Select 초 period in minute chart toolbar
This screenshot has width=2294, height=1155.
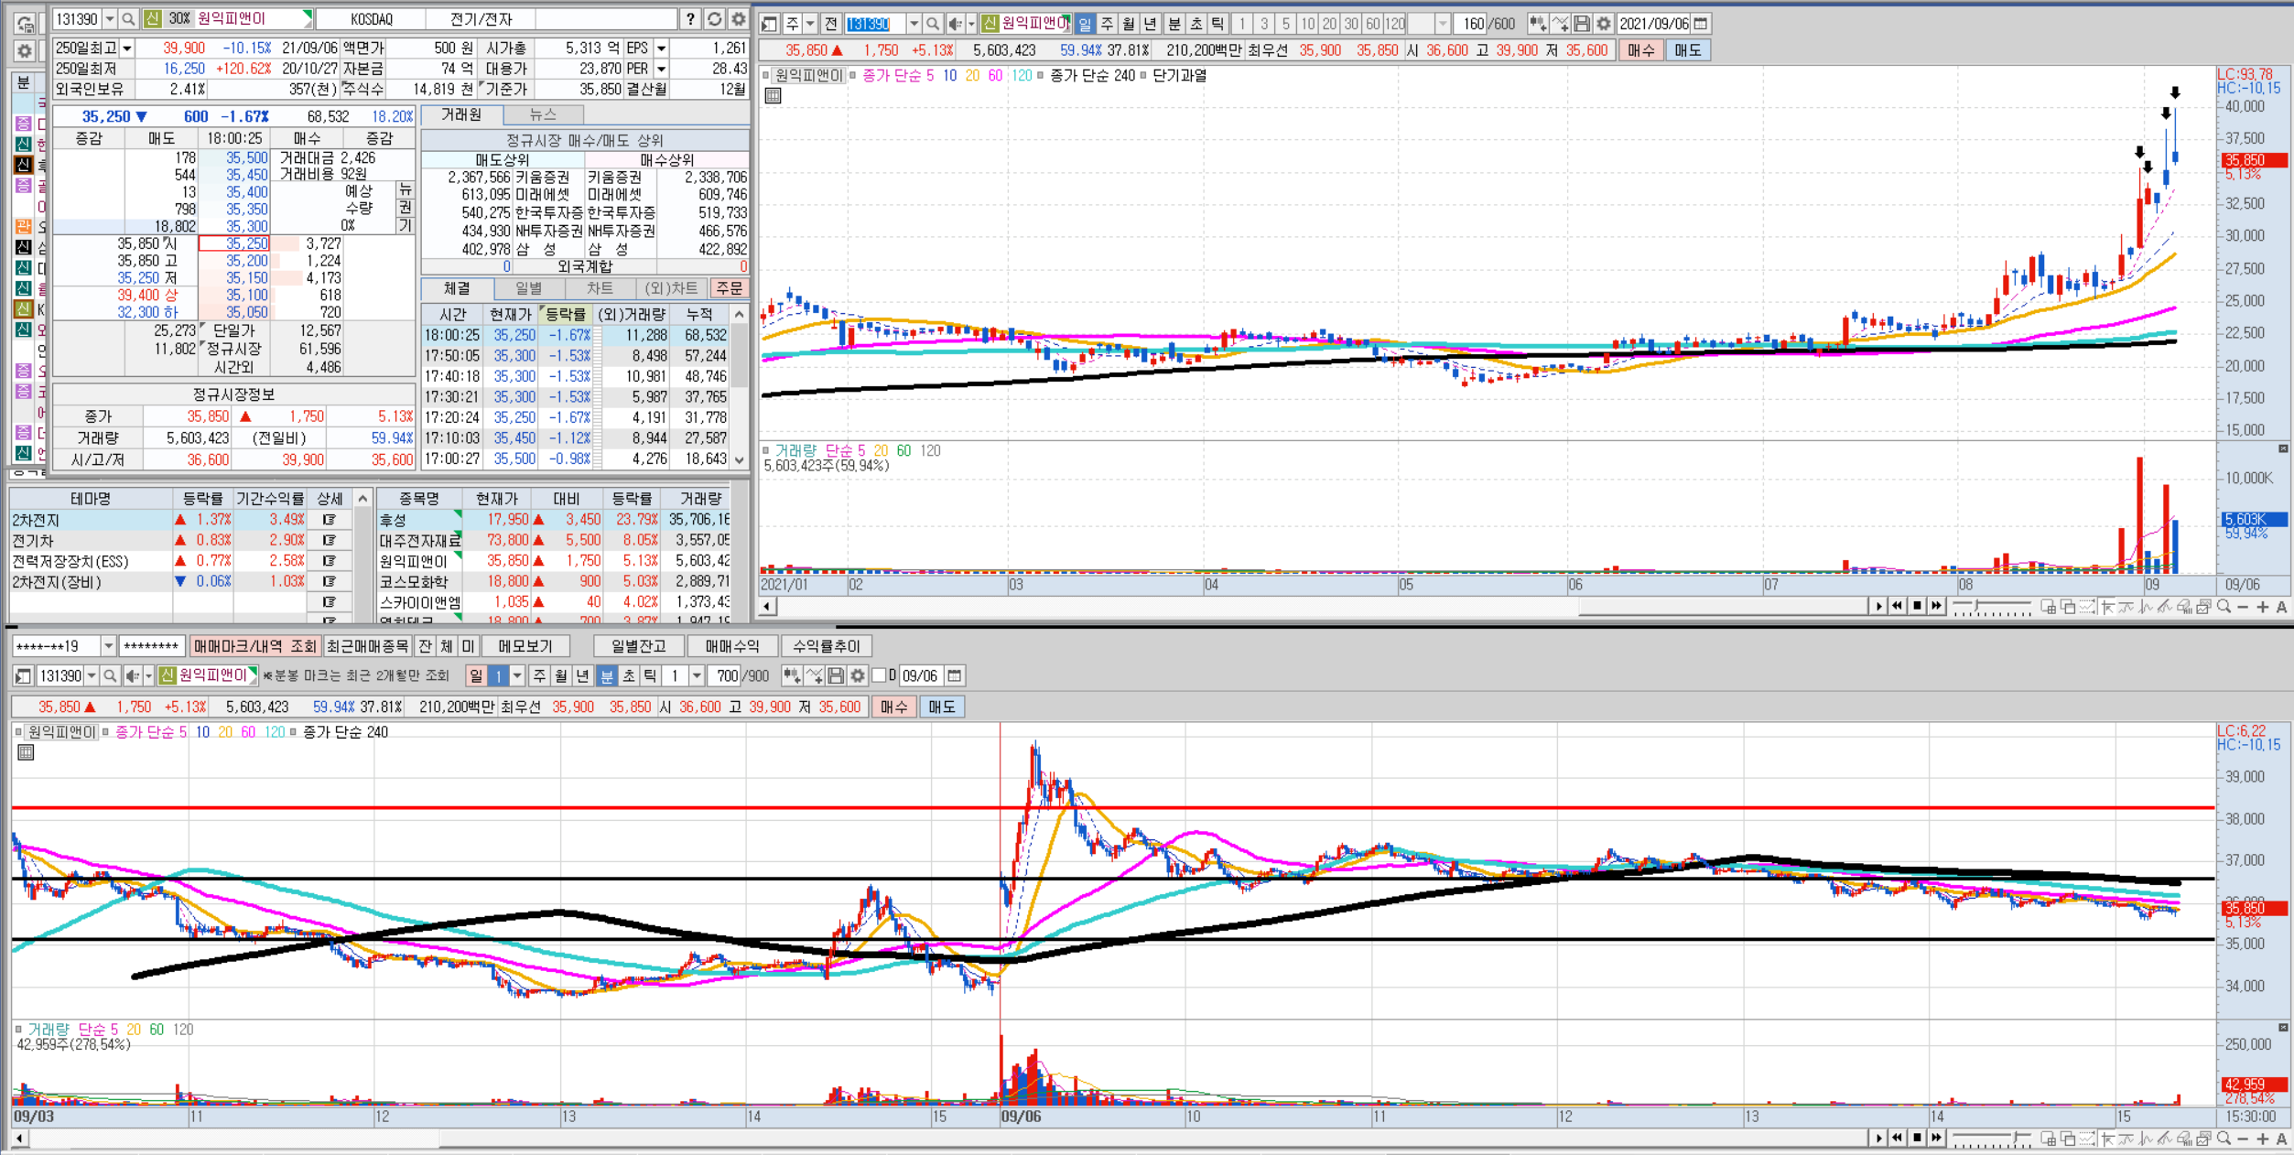[628, 675]
